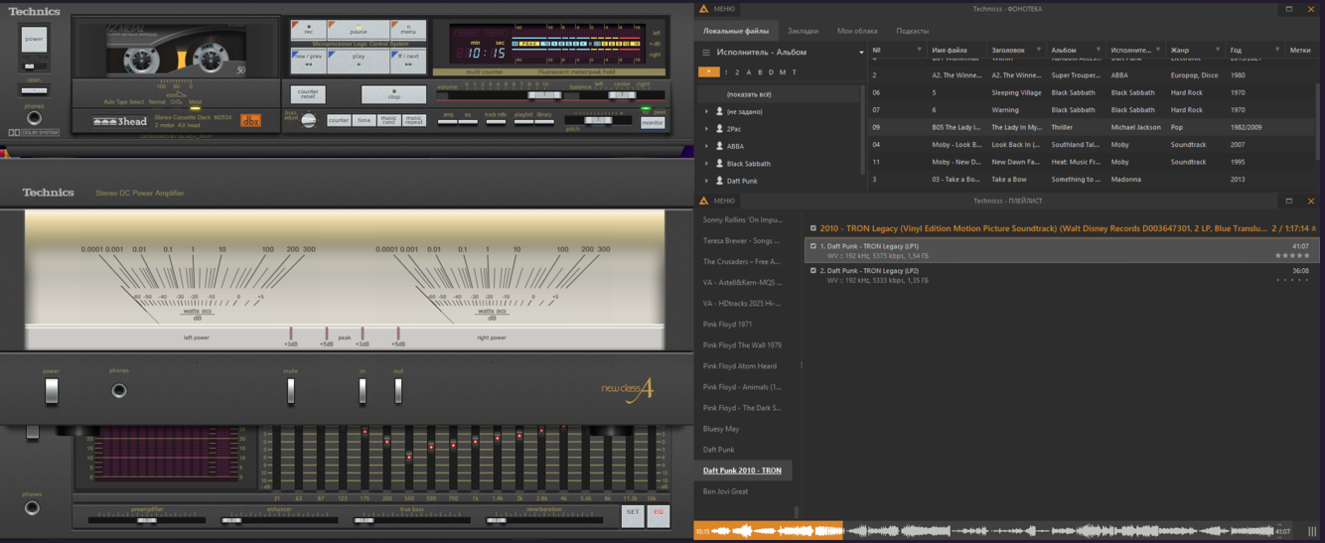
Task: Open the playlist via its deck switch
Action: (523, 121)
